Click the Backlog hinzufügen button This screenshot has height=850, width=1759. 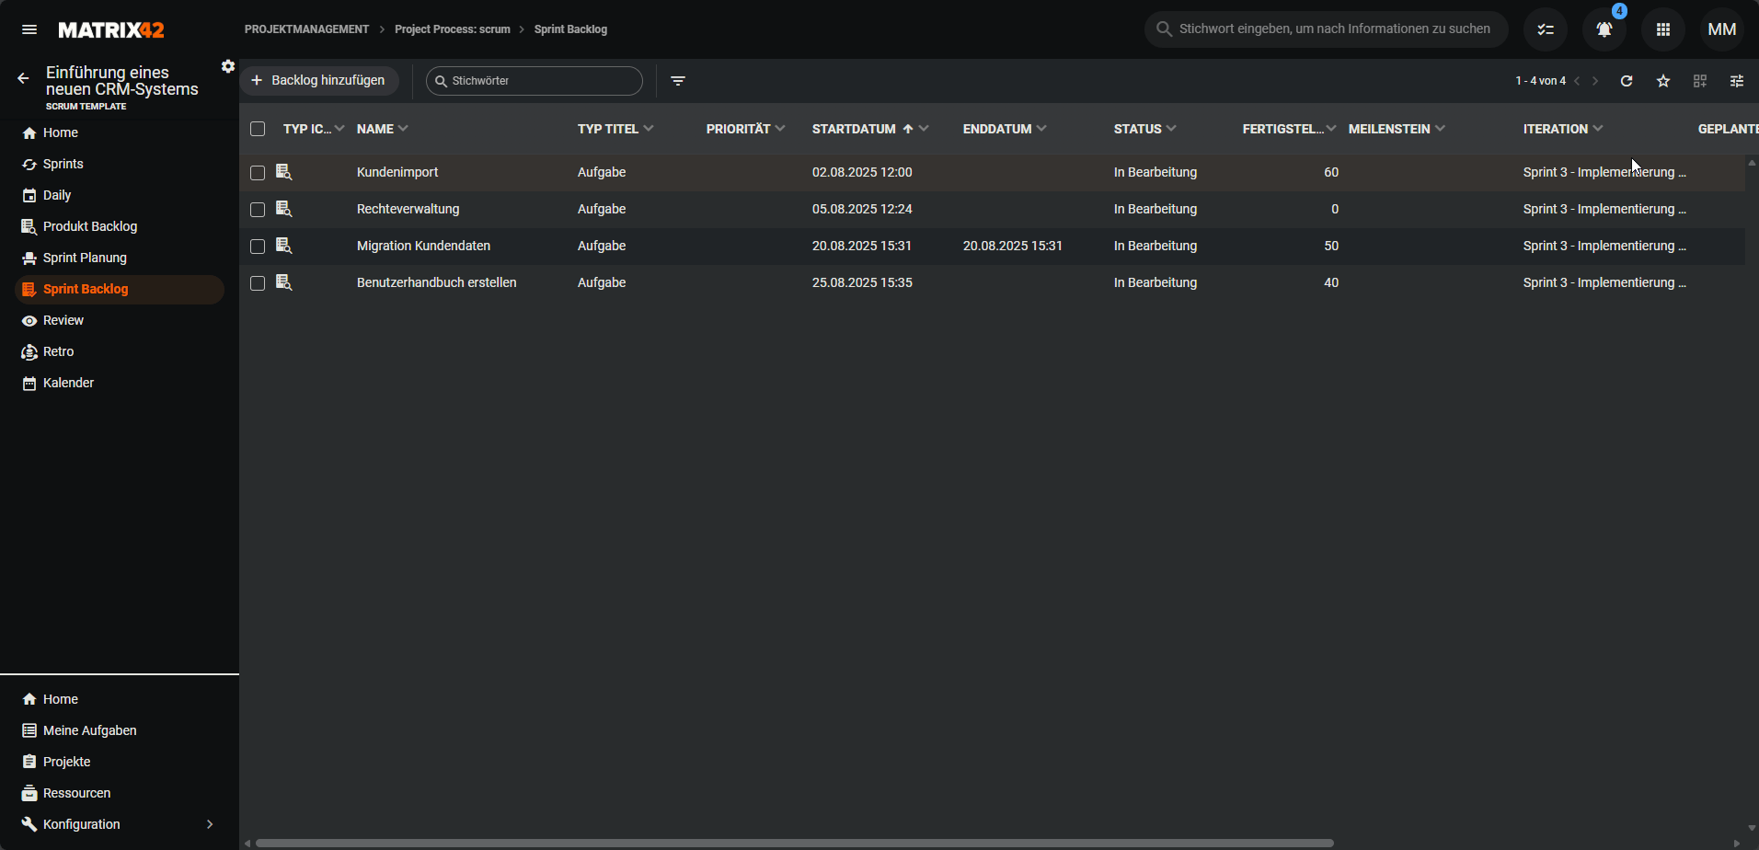coord(319,81)
